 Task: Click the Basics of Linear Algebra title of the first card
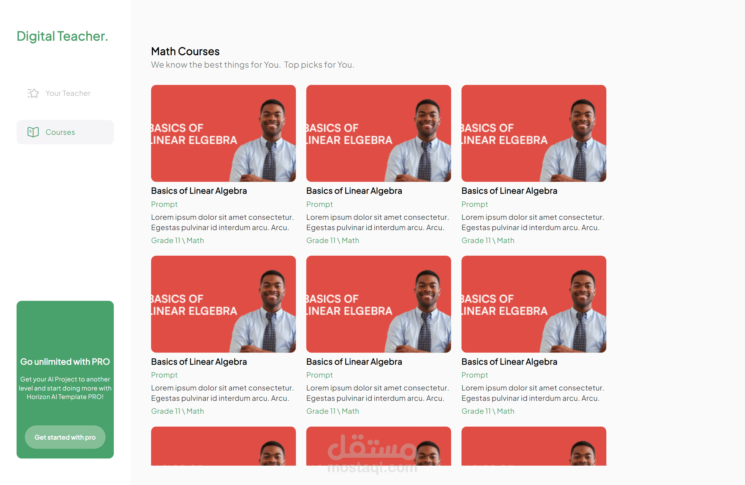pos(199,191)
